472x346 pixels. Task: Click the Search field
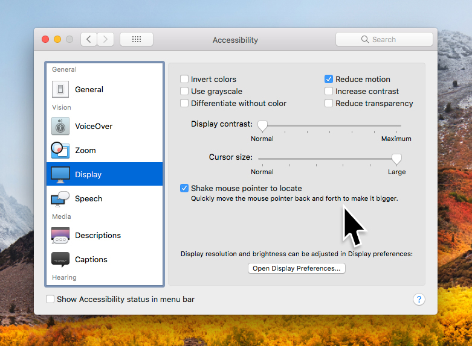point(384,39)
